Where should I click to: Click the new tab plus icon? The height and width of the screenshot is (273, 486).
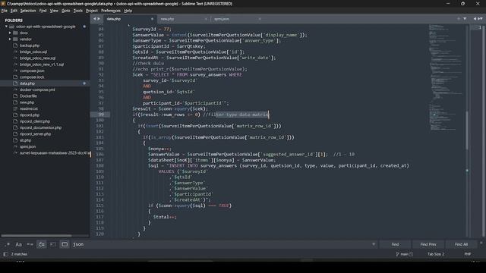point(459,19)
